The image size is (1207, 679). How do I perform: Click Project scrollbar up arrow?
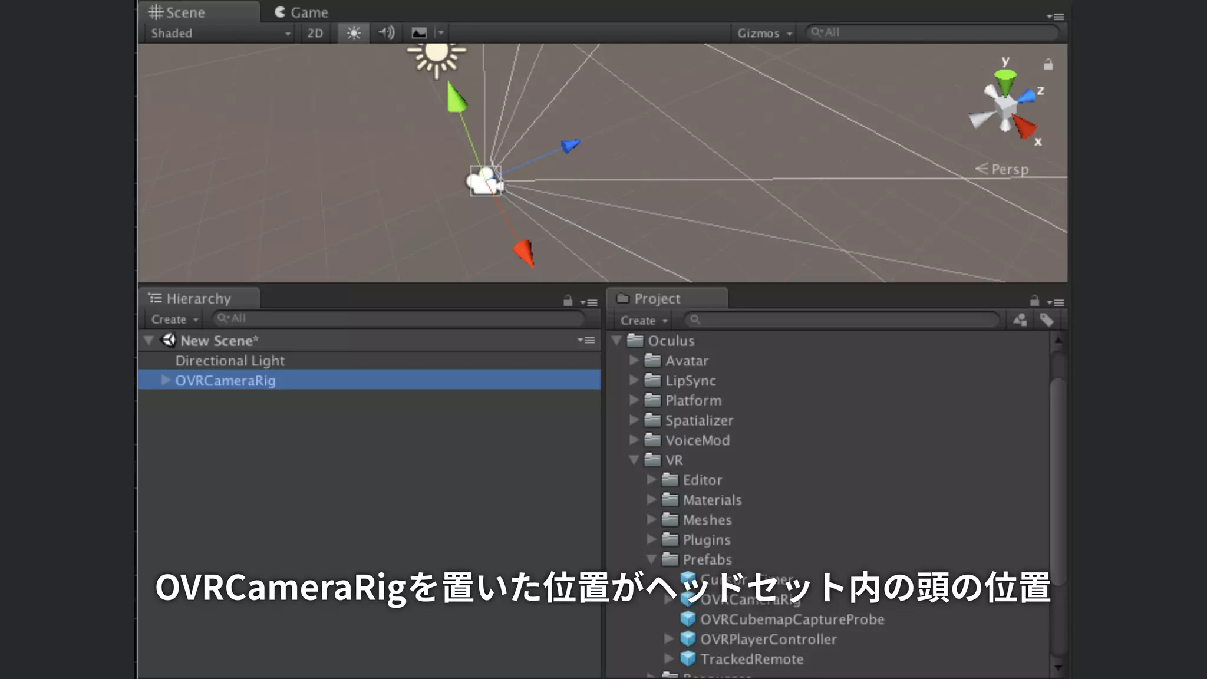[x=1058, y=340]
